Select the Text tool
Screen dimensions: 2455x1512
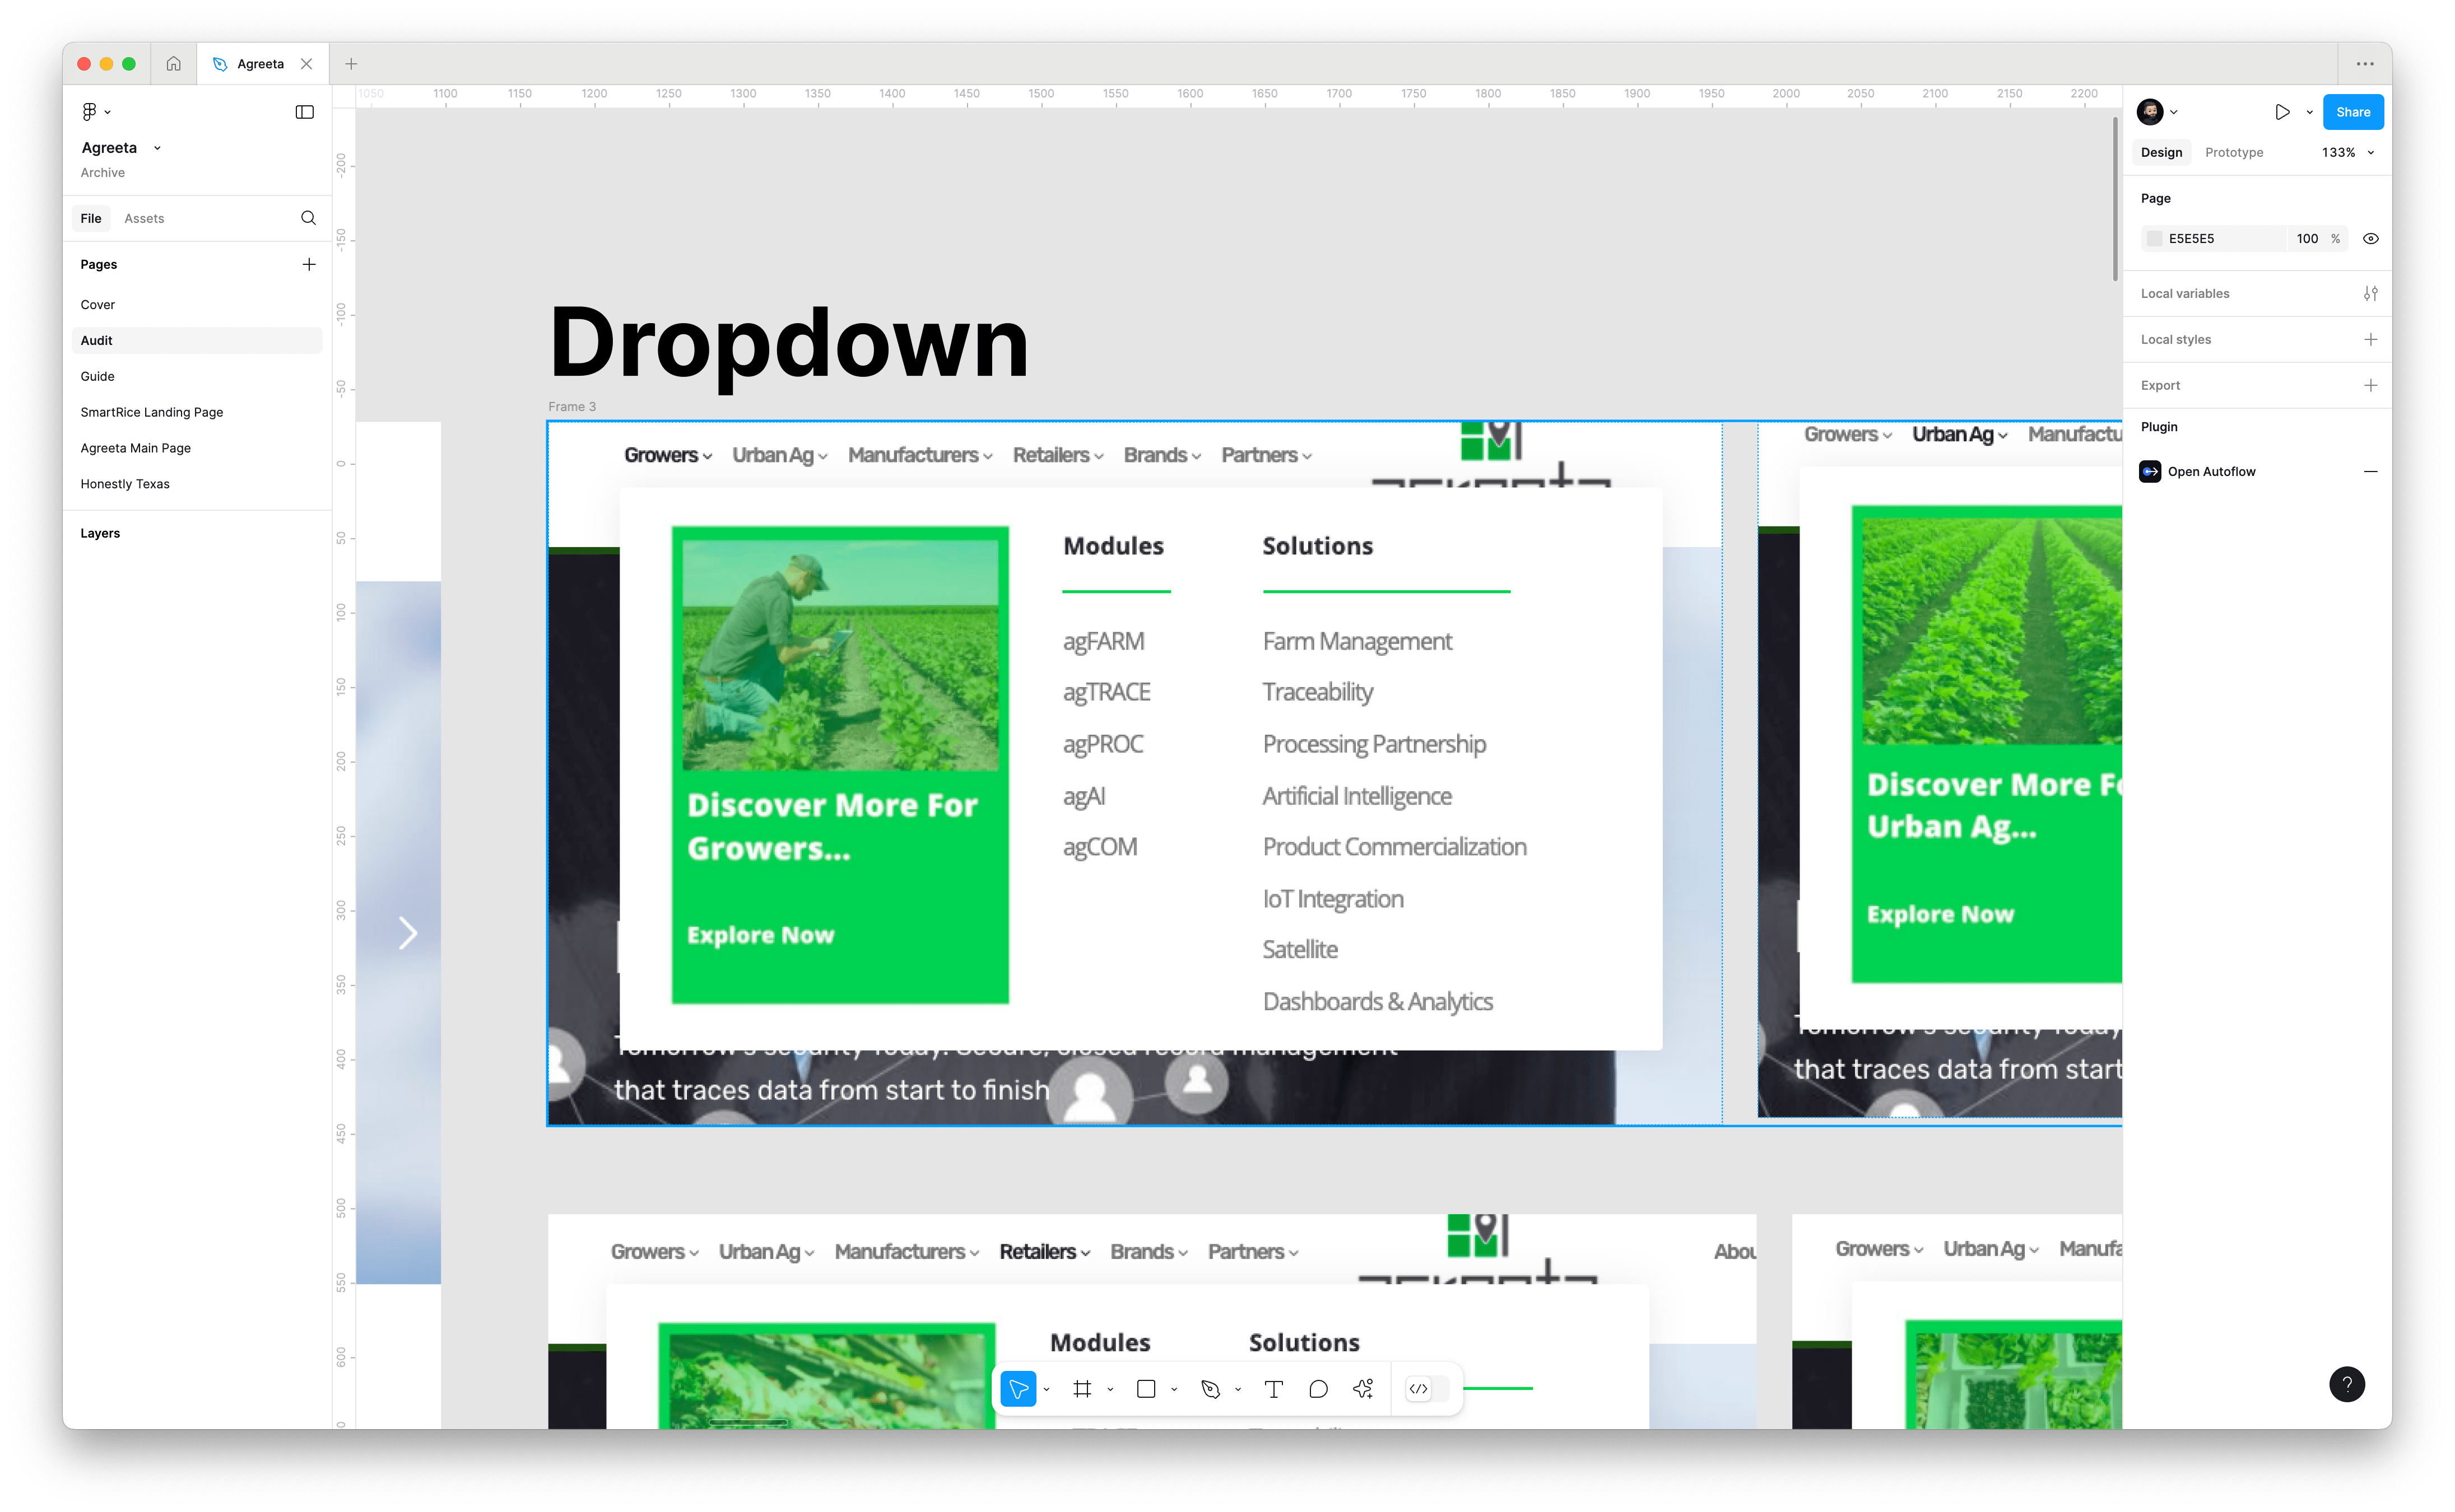pos(1273,1388)
